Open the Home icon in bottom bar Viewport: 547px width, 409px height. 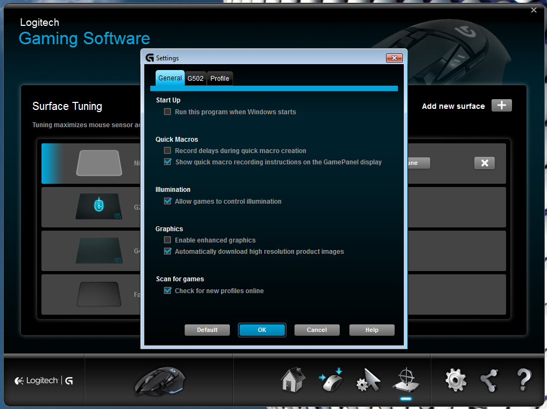click(x=293, y=380)
